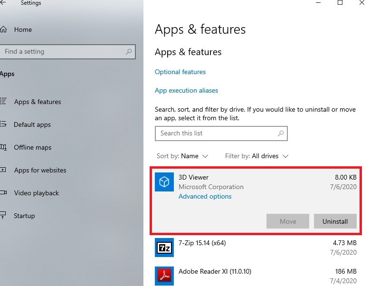
Task: Open App execution aliases link
Action: point(186,90)
